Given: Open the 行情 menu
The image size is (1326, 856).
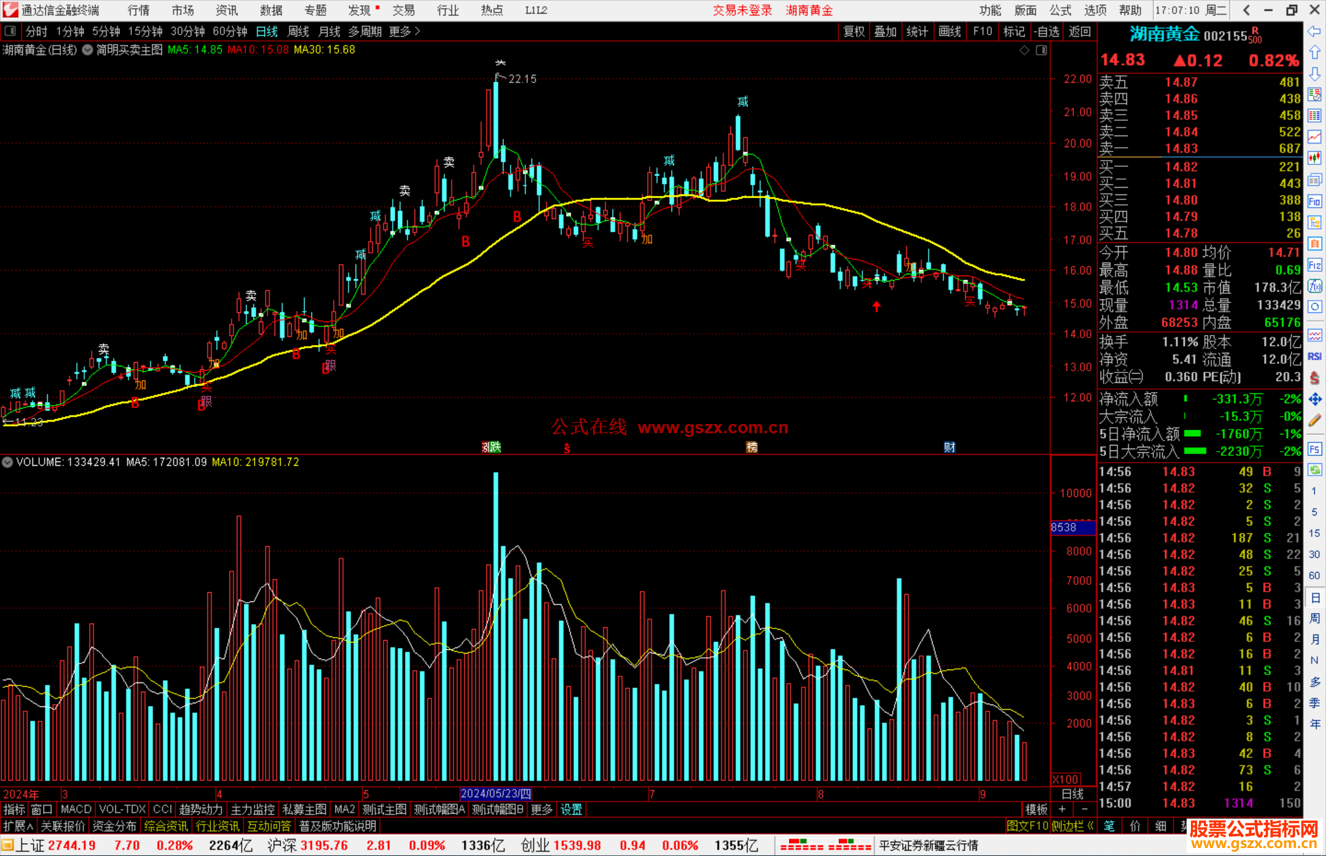Looking at the screenshot, I should click(x=138, y=10).
